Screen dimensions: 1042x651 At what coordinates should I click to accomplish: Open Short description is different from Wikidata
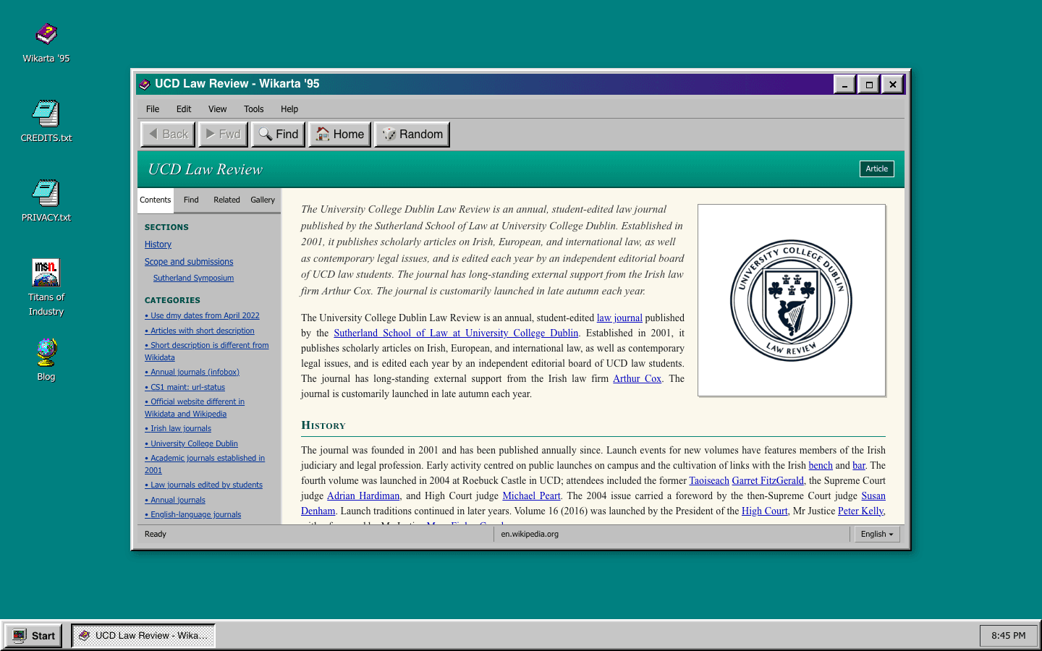click(206, 352)
